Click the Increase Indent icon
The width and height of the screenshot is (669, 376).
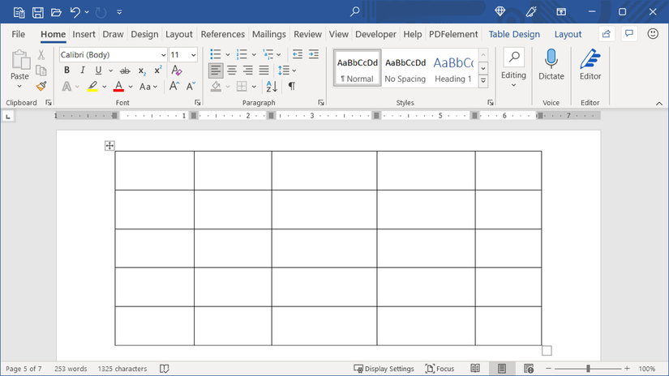point(313,54)
